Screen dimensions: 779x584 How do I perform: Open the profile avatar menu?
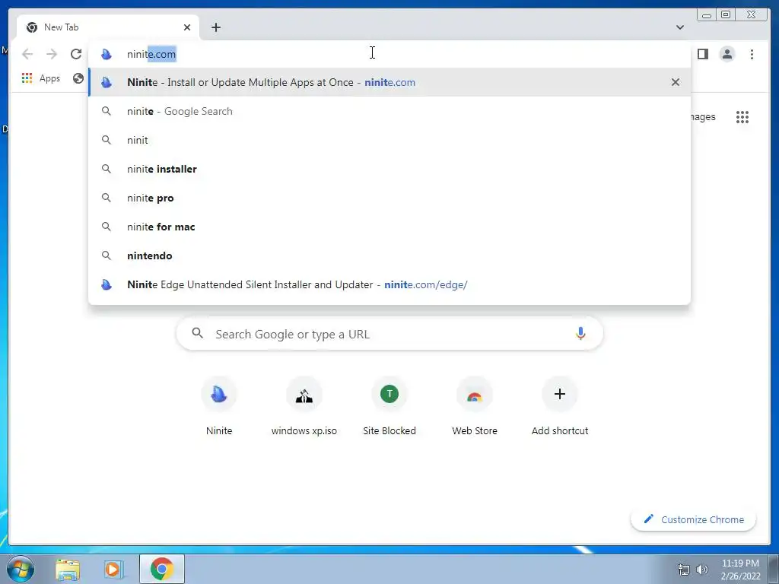tap(727, 54)
